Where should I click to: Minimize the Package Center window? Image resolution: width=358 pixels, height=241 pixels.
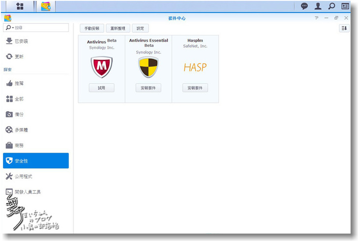326,18
